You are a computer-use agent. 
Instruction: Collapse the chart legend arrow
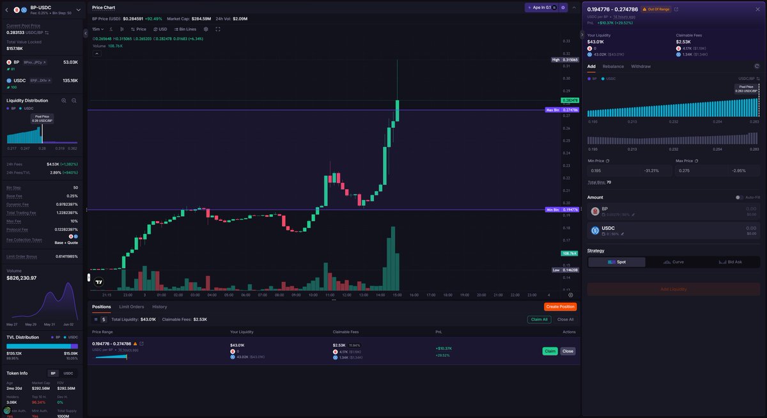pyautogui.click(x=97, y=54)
